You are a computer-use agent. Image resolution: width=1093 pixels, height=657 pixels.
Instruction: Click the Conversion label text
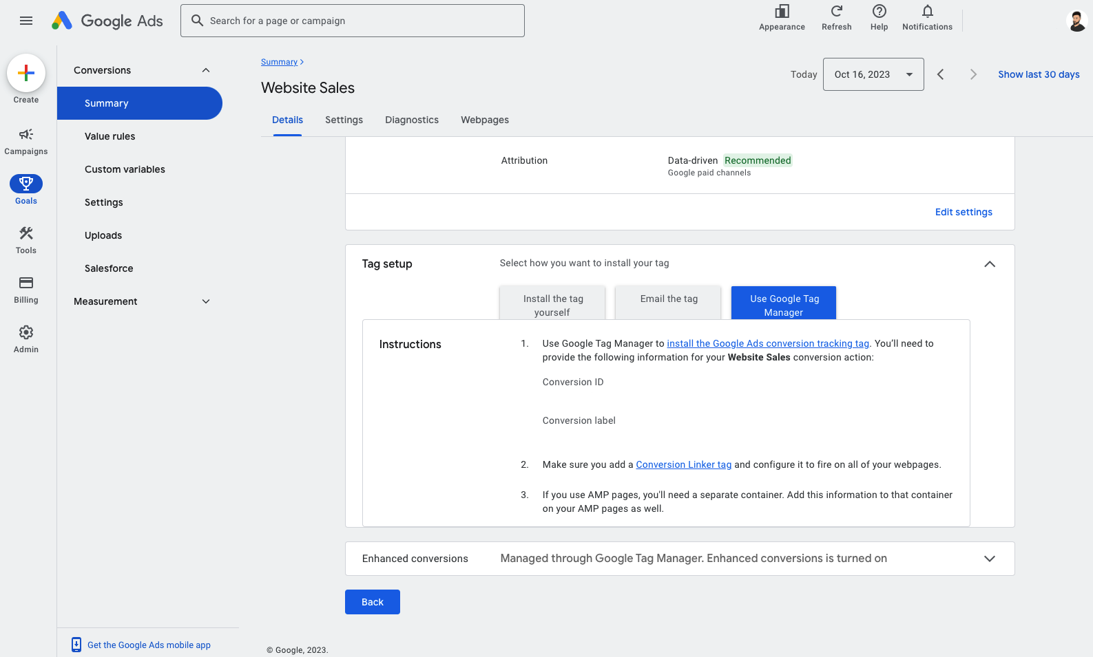click(x=579, y=420)
